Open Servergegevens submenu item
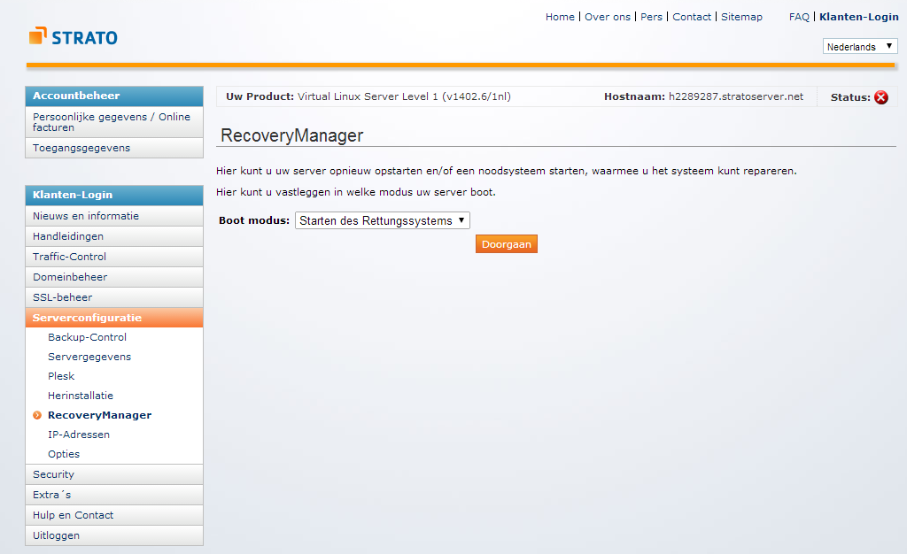Image resolution: width=907 pixels, height=554 pixels. click(89, 357)
